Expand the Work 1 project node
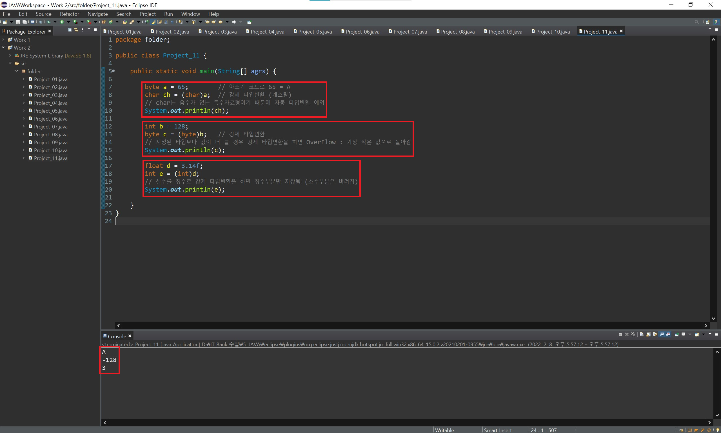This screenshot has width=721, height=433. (3, 40)
